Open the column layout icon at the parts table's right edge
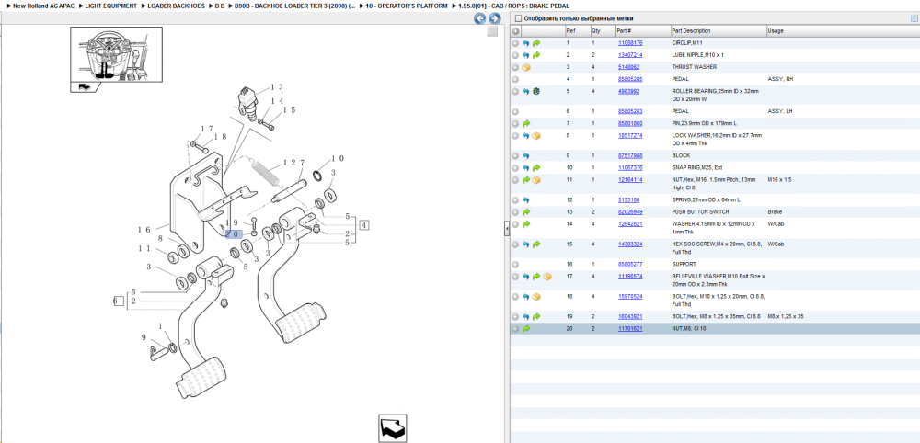 coord(914,18)
